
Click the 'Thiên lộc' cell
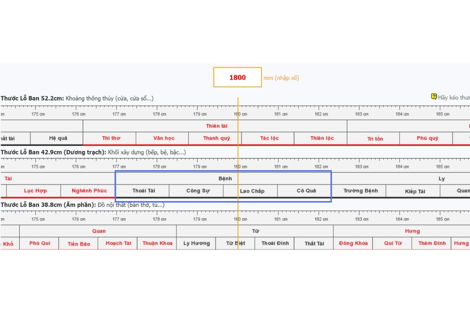tap(321, 138)
